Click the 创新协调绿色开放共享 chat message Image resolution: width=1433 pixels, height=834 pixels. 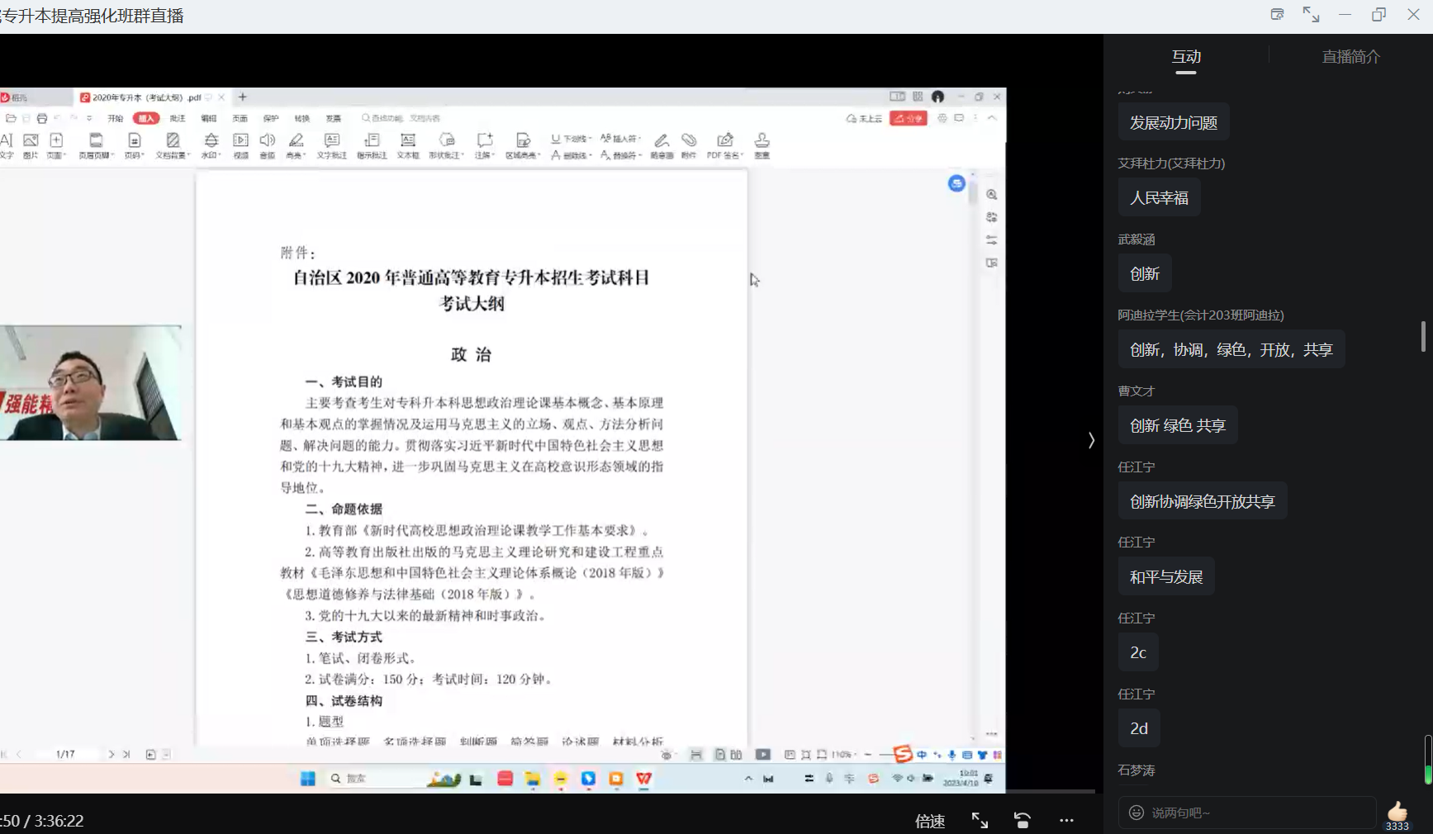pyautogui.click(x=1203, y=501)
